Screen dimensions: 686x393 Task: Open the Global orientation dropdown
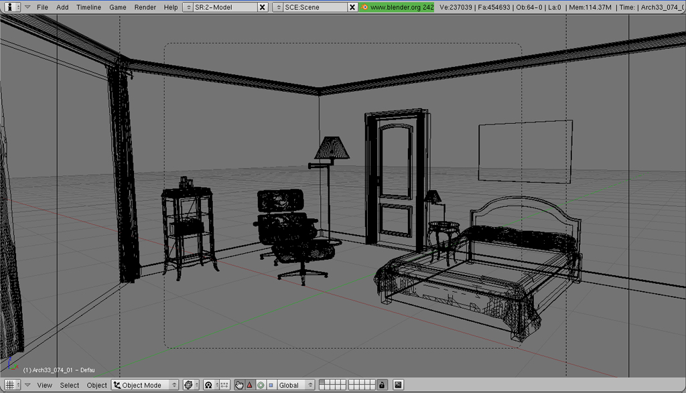(x=295, y=385)
